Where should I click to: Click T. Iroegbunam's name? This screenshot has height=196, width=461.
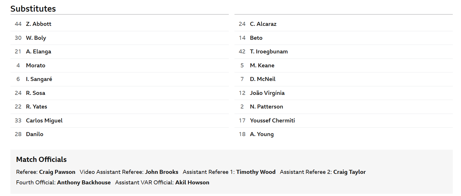(x=269, y=52)
